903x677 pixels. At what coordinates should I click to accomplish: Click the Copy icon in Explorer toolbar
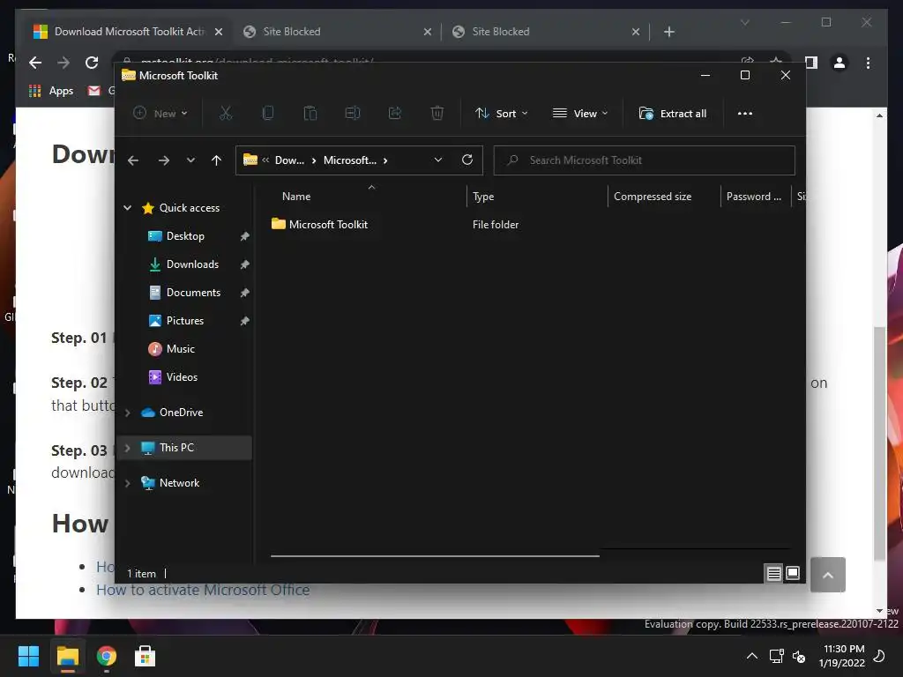tap(268, 114)
